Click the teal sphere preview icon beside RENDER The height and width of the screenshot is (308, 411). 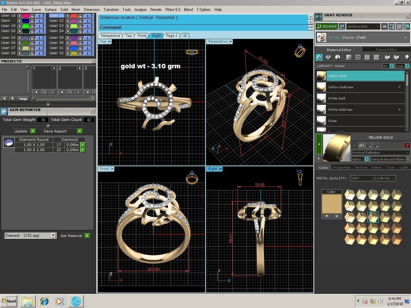tap(342, 26)
